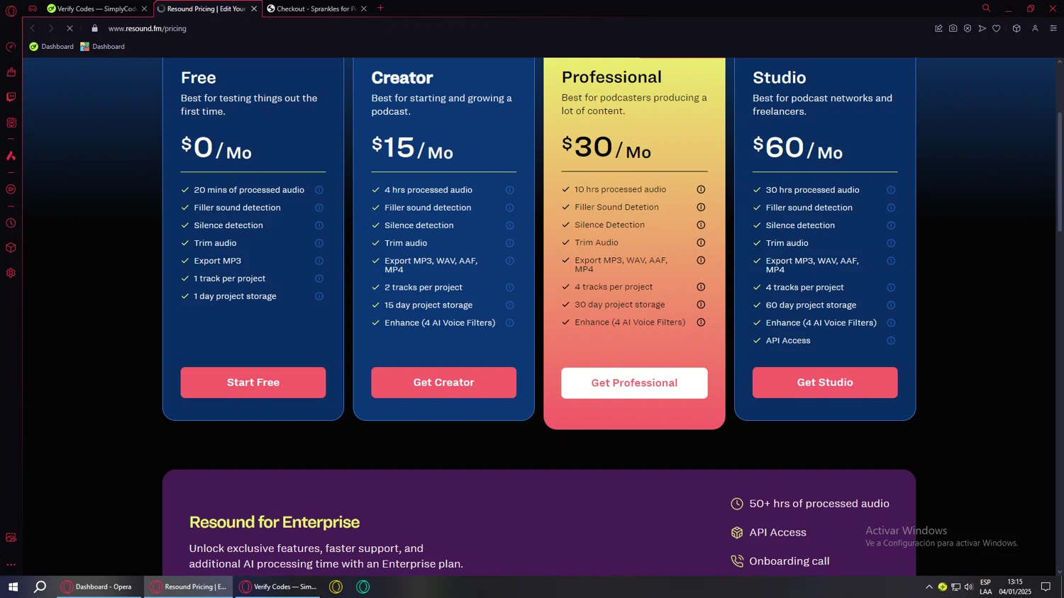This screenshot has width=1064, height=598.
Task: Click the Get Professional button
Action: point(634,383)
